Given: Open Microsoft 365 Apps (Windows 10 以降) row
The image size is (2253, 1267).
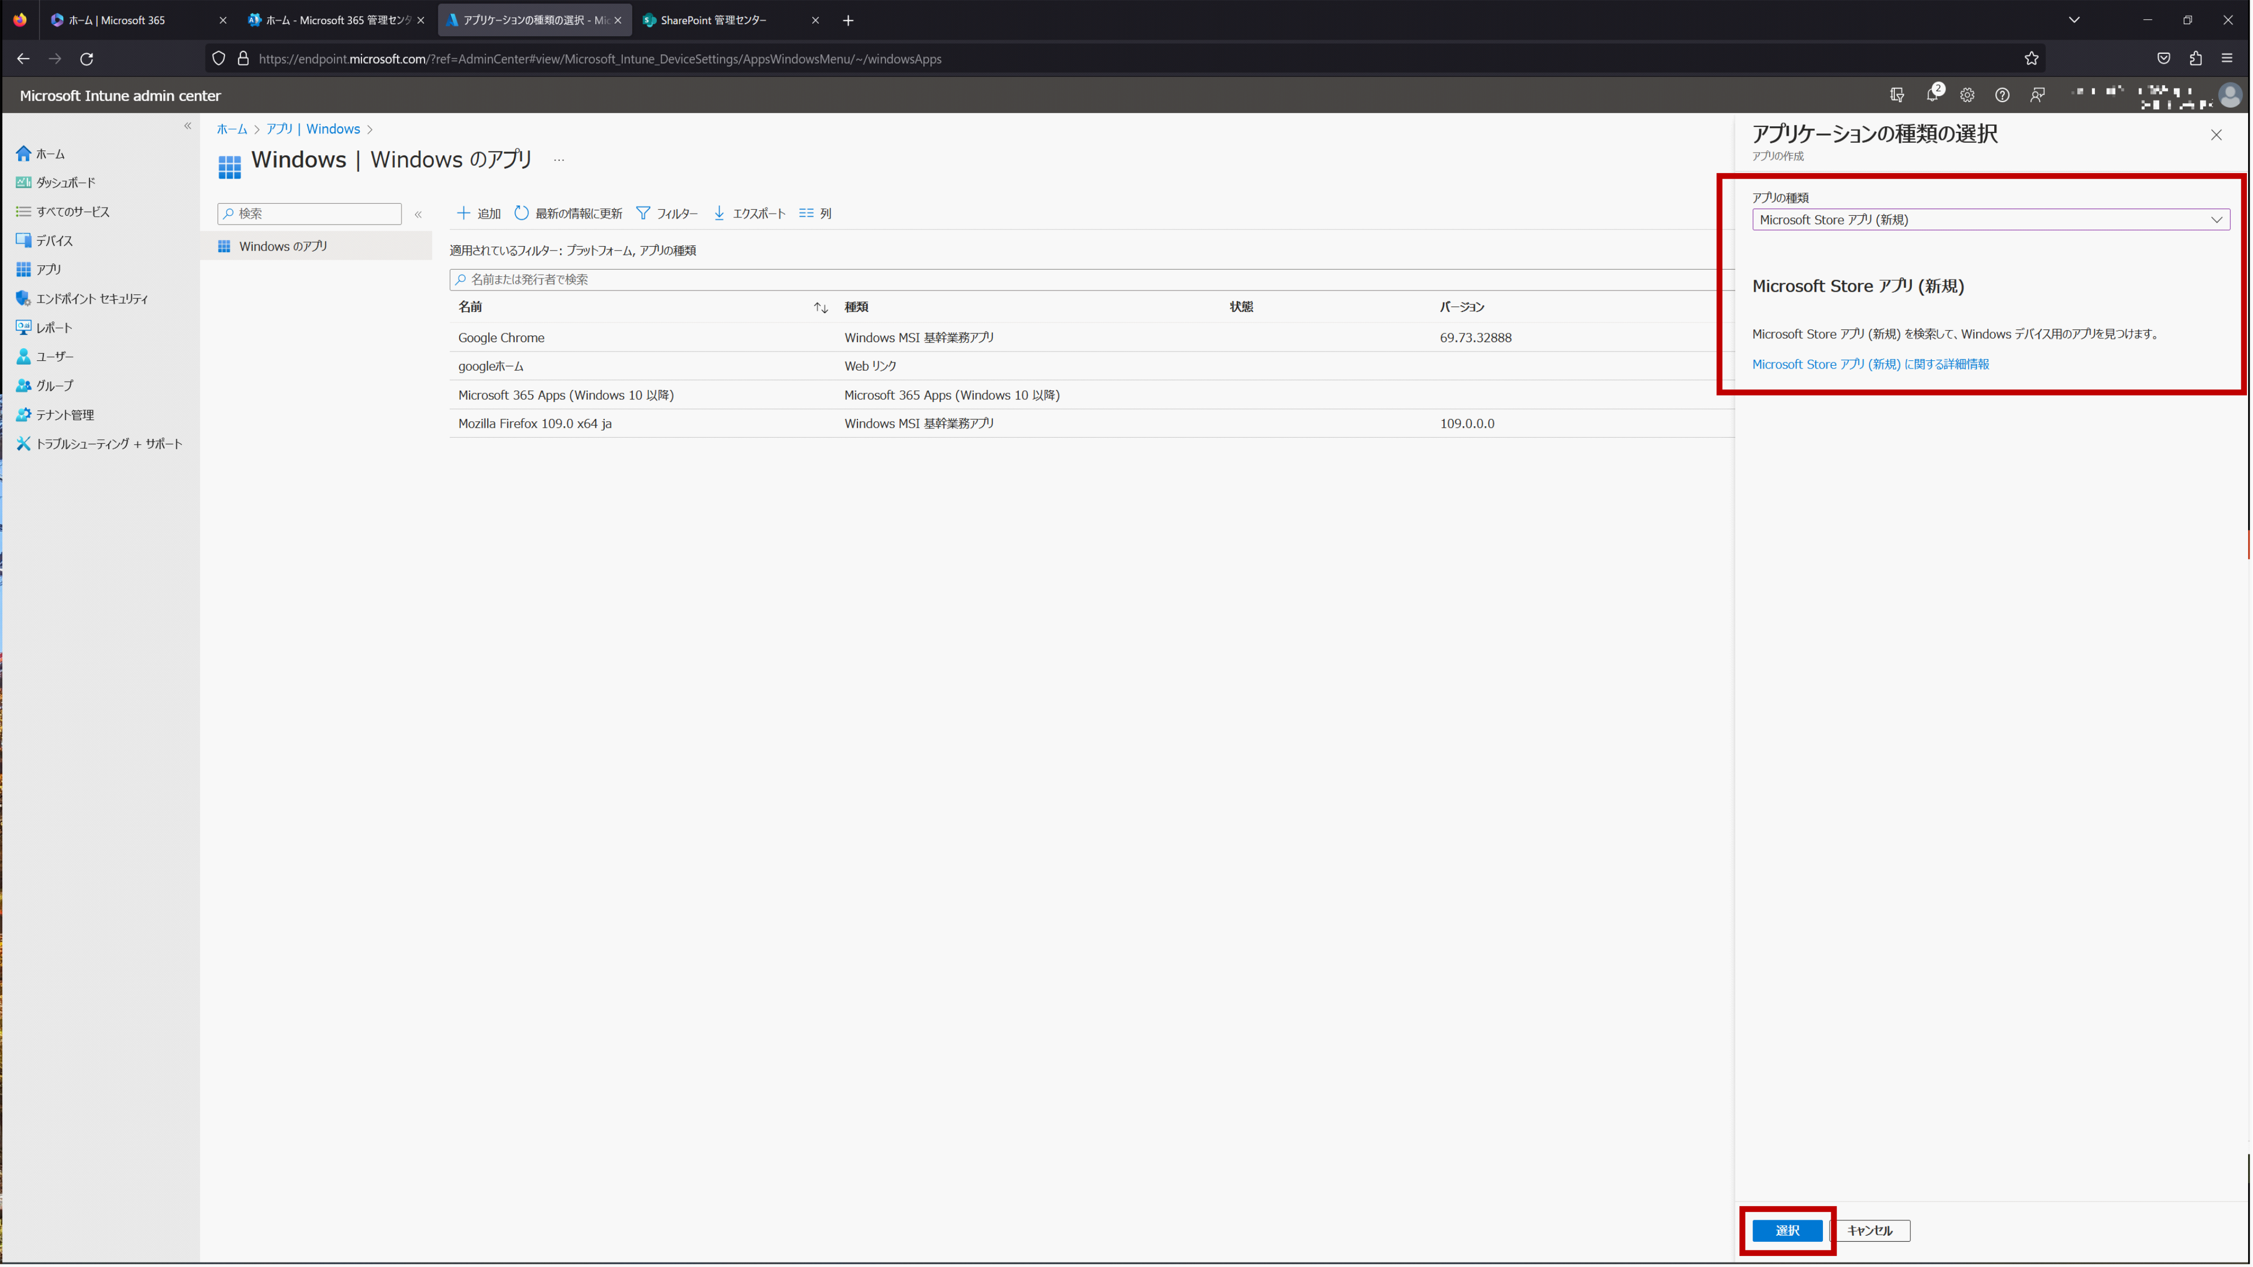Looking at the screenshot, I should (x=1091, y=395).
